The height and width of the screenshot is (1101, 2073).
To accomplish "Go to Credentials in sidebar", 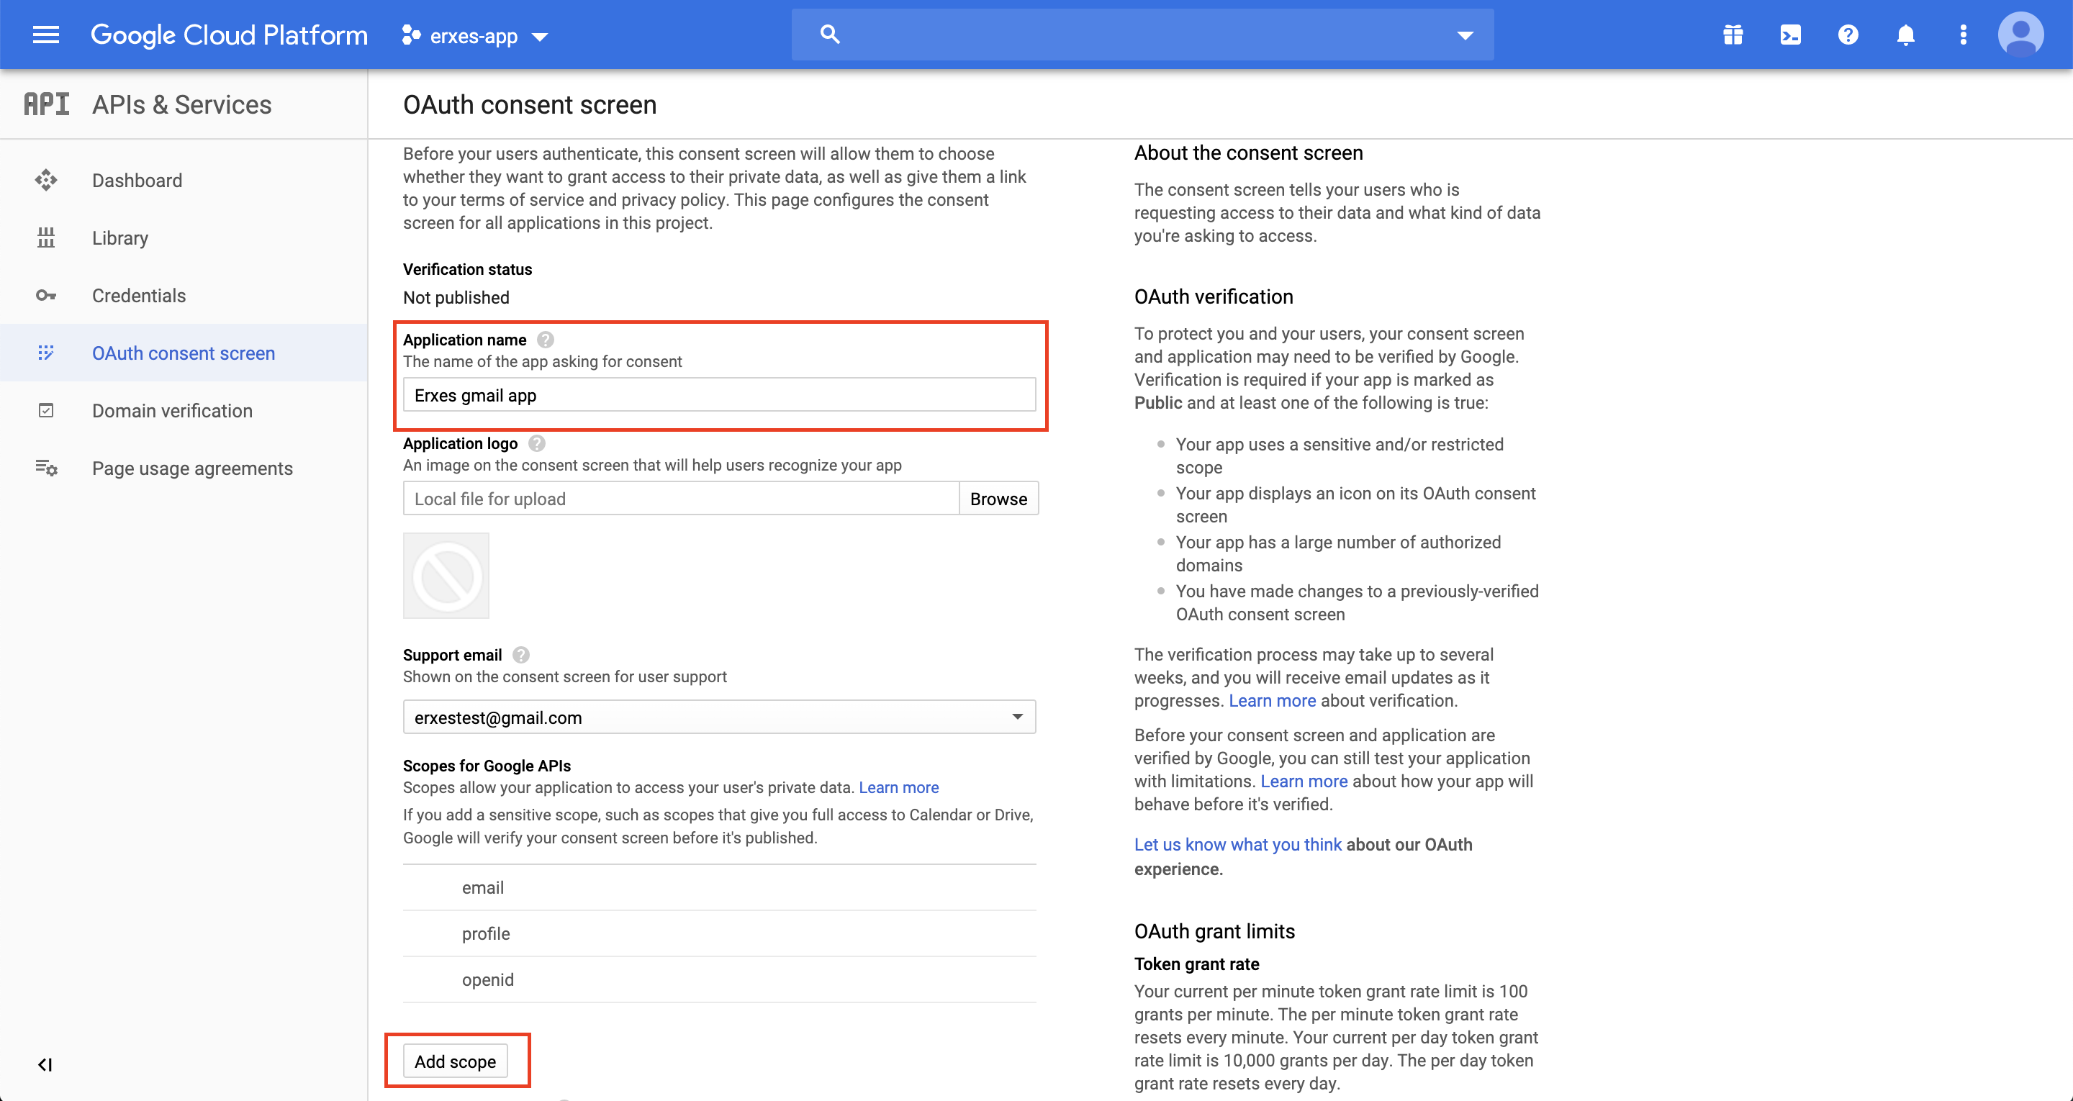I will pyautogui.click(x=138, y=295).
